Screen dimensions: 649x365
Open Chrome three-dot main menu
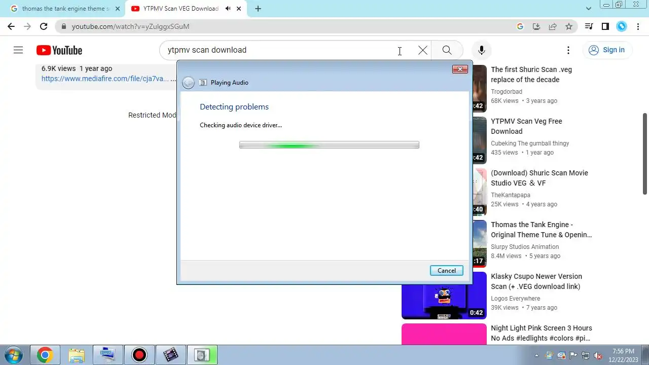pos(638,26)
